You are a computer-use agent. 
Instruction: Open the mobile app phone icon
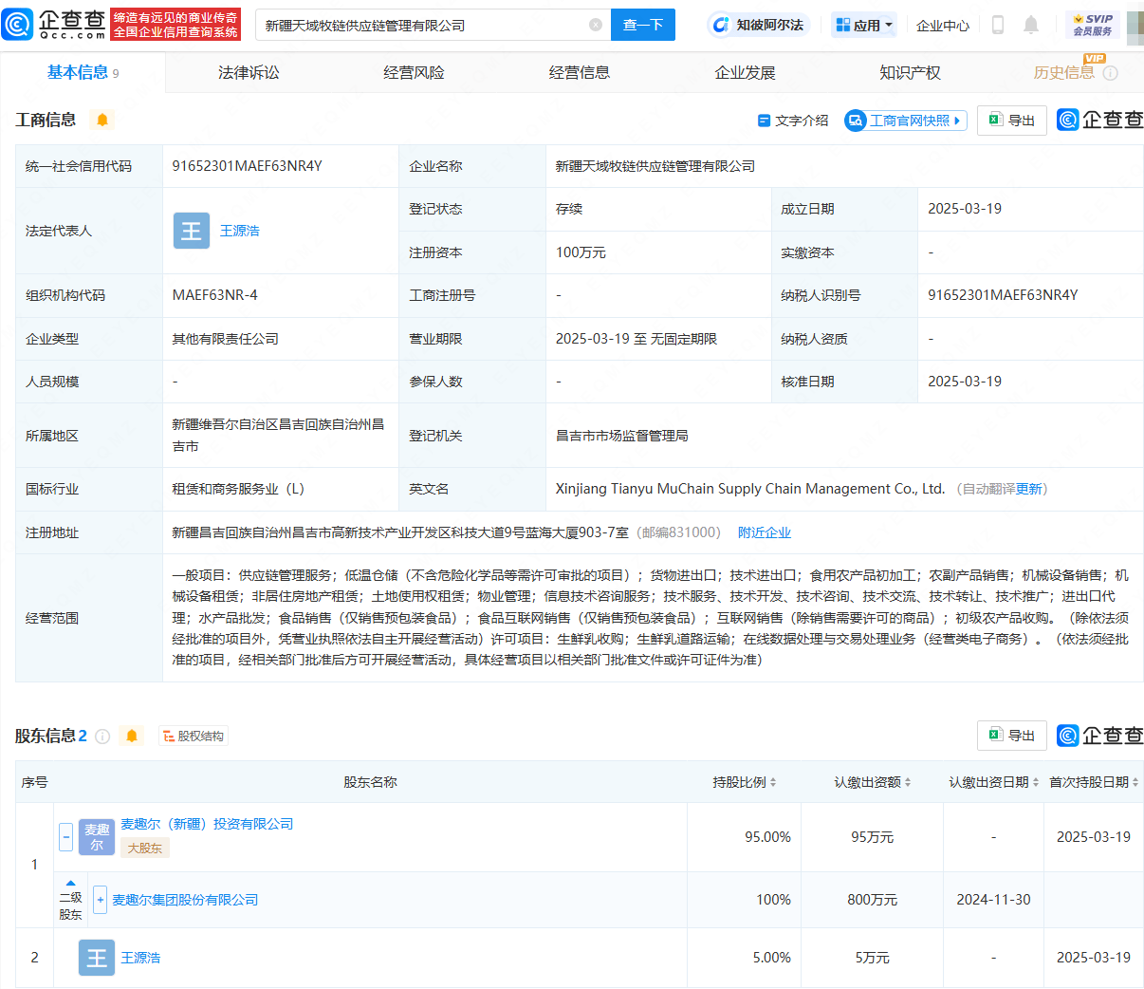click(x=997, y=25)
